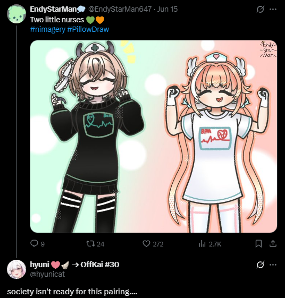This screenshot has height=298, width=285.
Task: Open EndyStarMan's profile picture
Action: (x=16, y=14)
